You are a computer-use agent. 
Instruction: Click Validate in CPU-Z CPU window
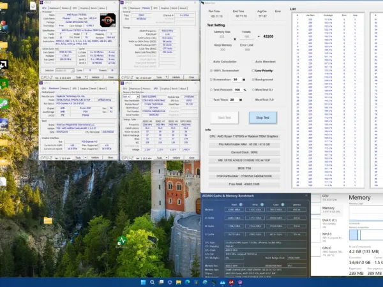(x=96, y=77)
